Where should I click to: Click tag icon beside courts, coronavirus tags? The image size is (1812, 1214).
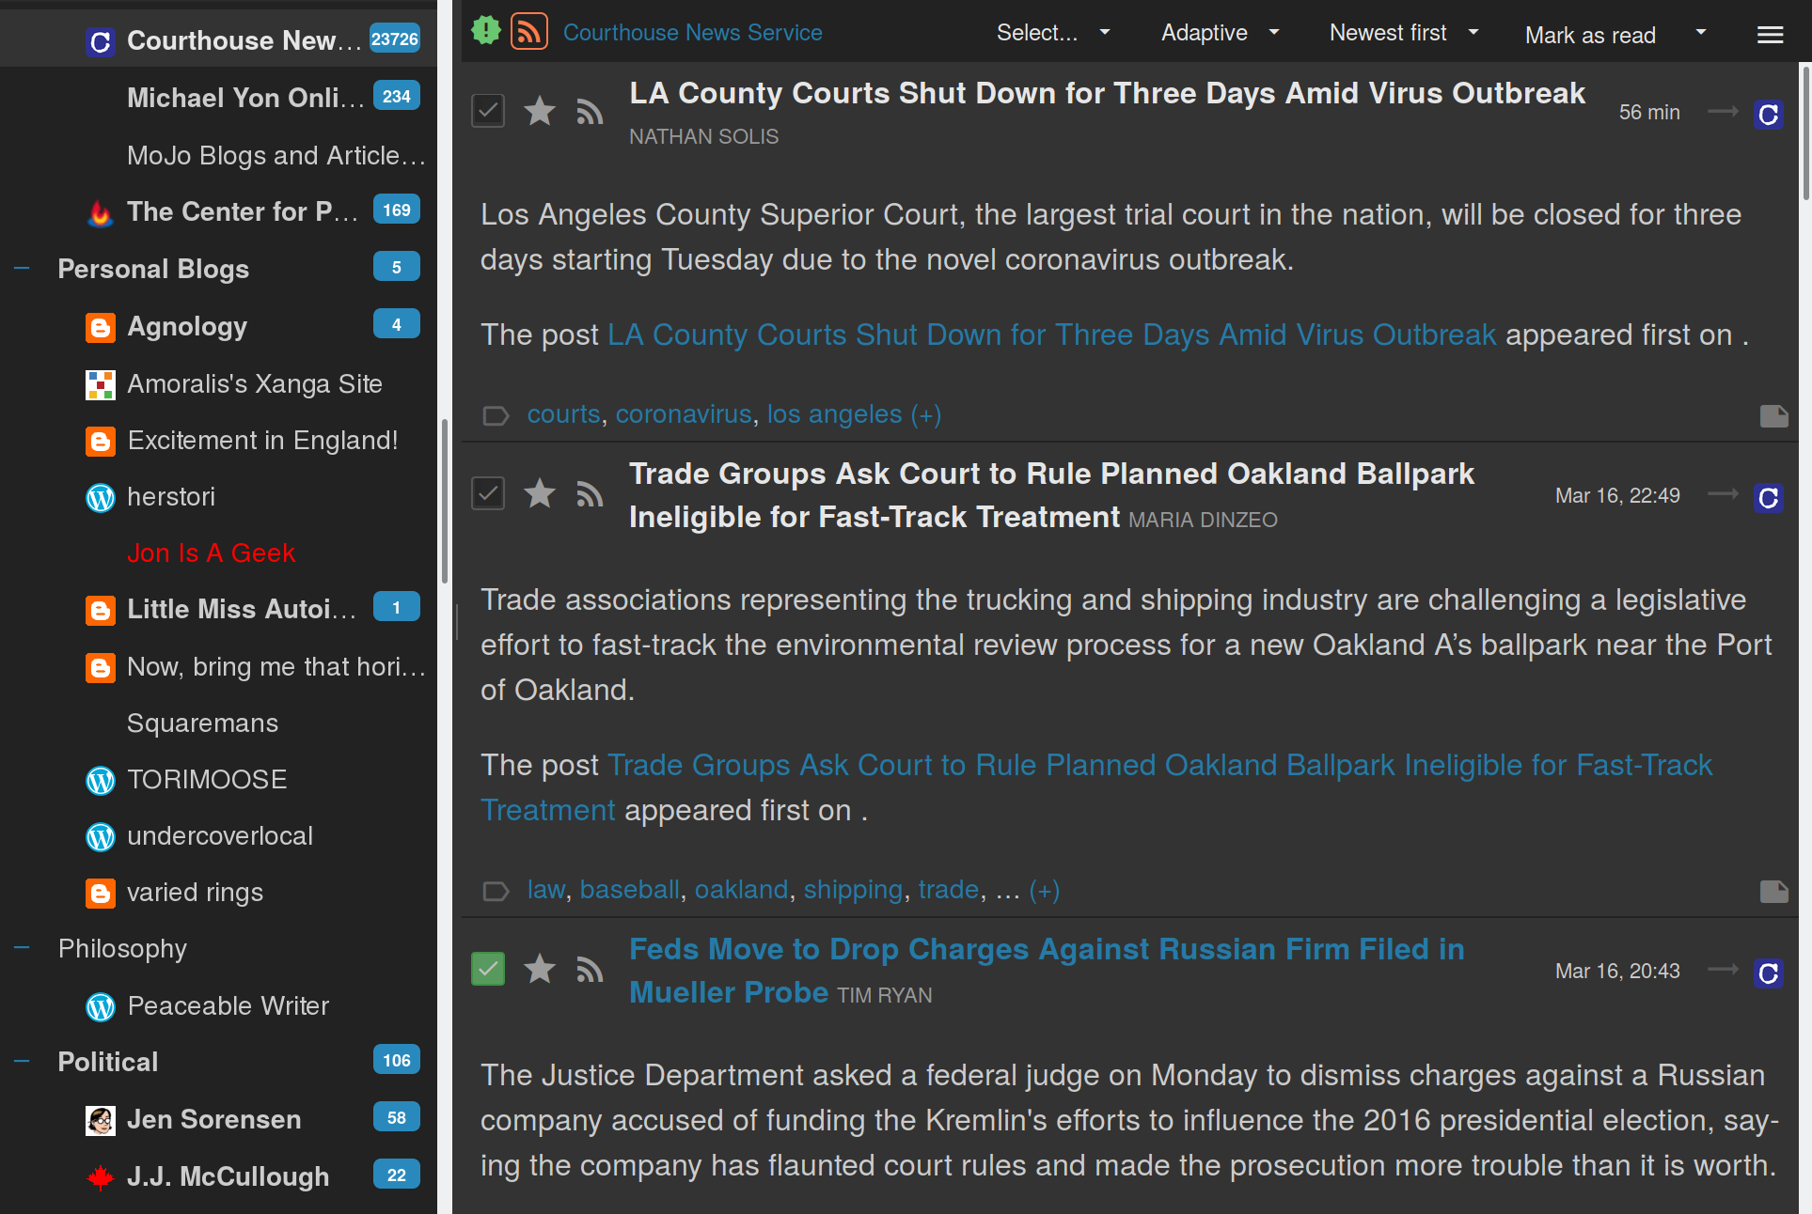[x=496, y=415]
